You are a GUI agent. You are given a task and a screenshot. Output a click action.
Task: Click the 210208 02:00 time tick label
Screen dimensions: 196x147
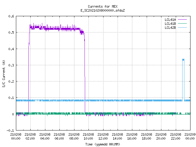click(x=30, y=137)
